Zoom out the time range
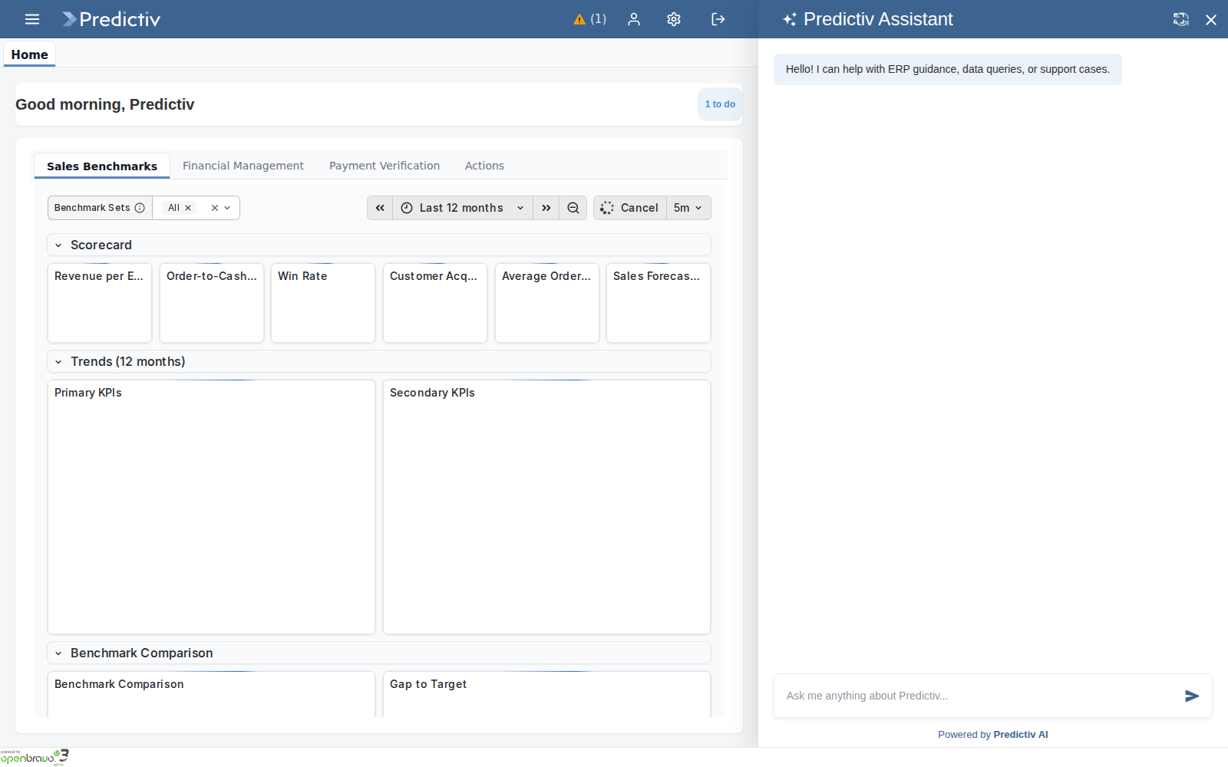Image resolution: width=1228 pixels, height=767 pixels. 573,208
